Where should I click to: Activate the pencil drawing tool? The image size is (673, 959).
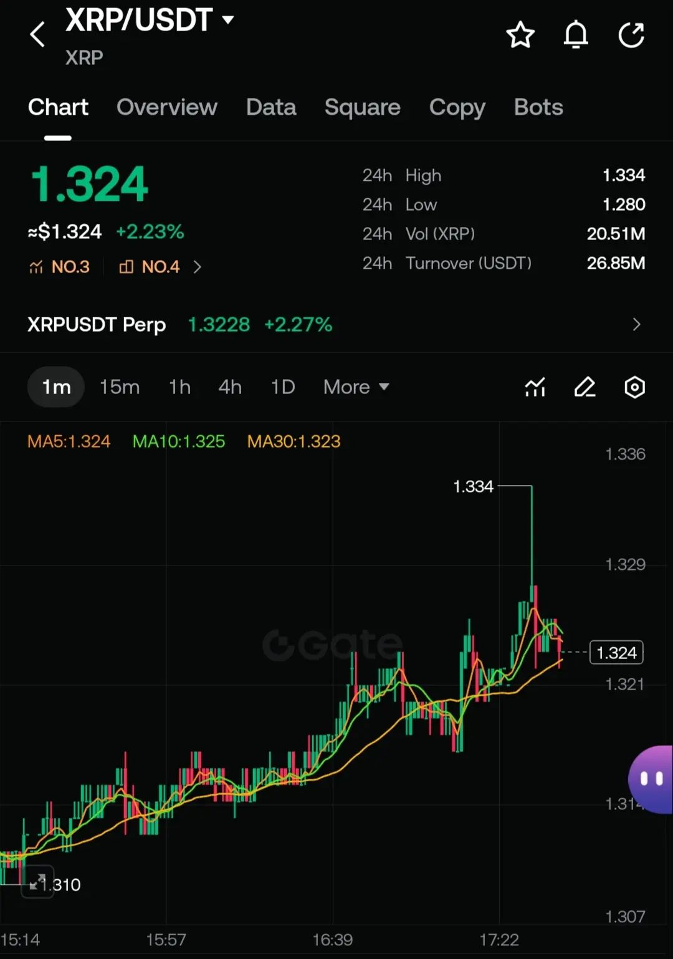coord(585,387)
